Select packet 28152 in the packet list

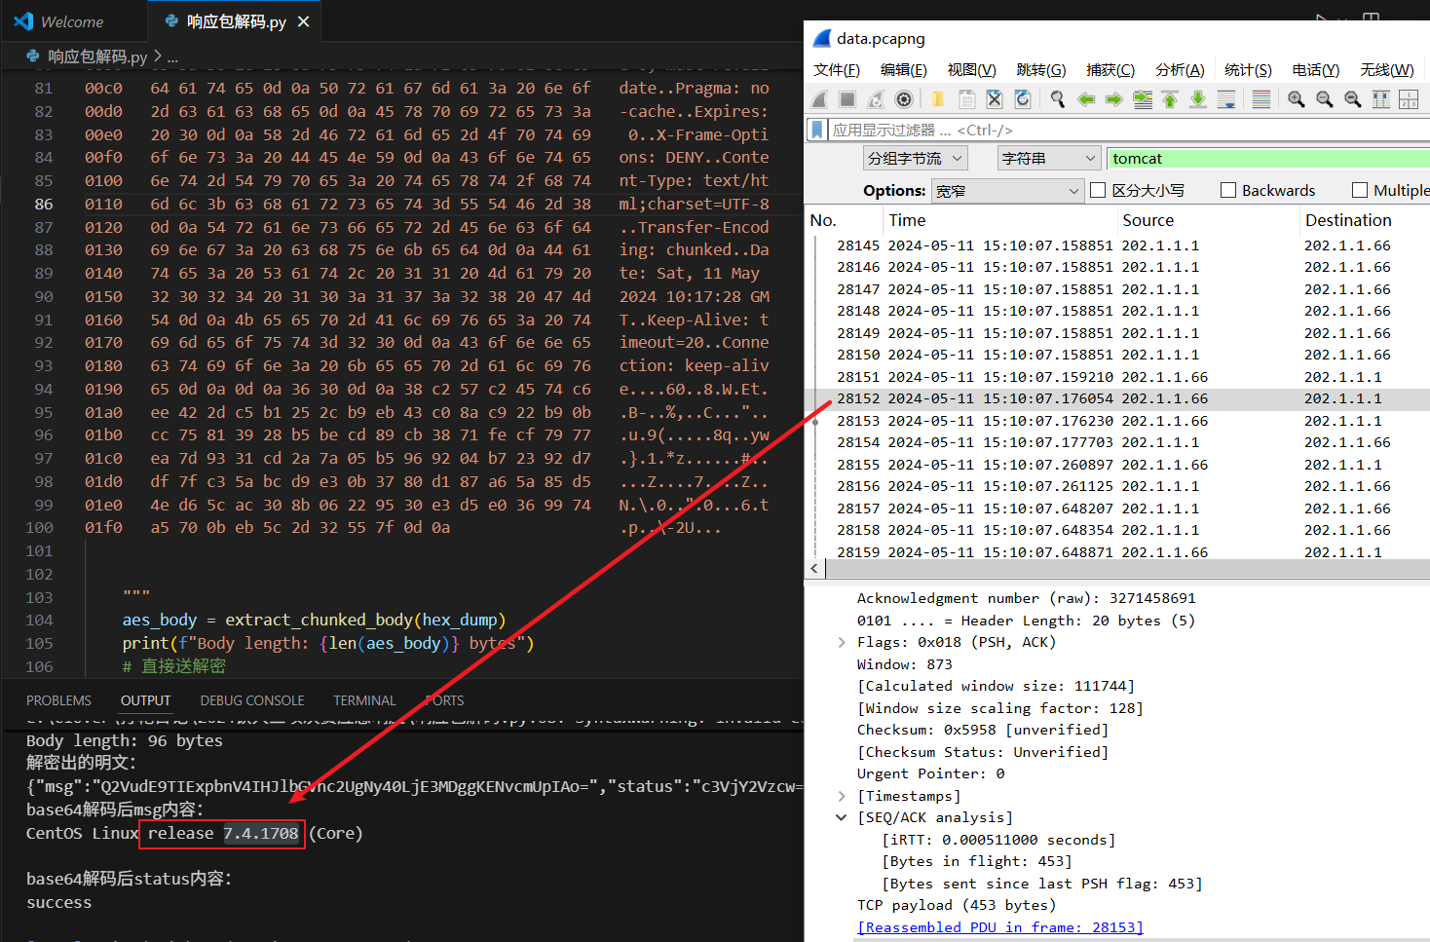(1117, 398)
